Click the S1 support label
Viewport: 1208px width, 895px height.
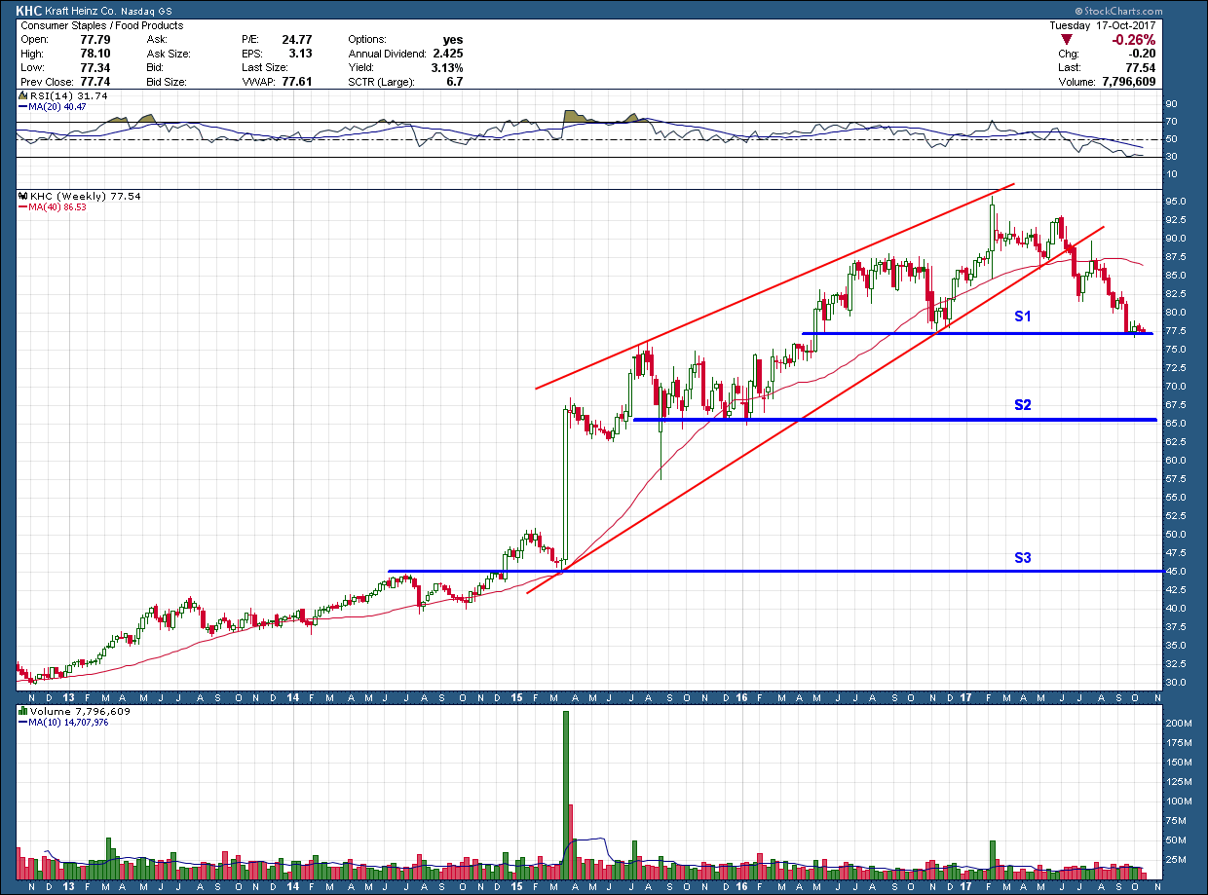(1023, 317)
